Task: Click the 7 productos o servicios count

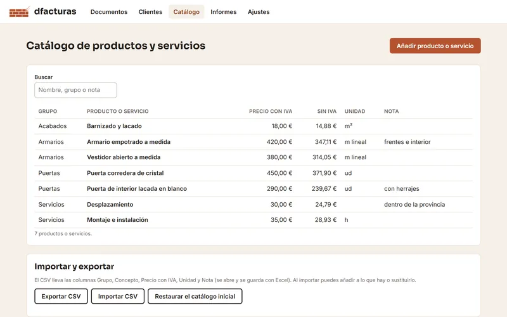Action: [x=63, y=233]
